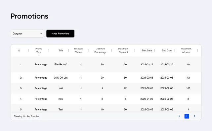
Task: Open the Gurgaon city dropdown
Action: click(27, 33)
